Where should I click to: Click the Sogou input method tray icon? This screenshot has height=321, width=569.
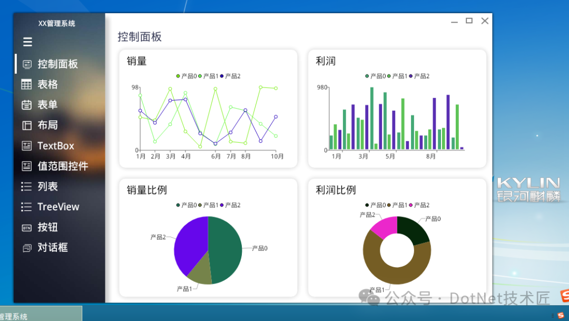561,315
